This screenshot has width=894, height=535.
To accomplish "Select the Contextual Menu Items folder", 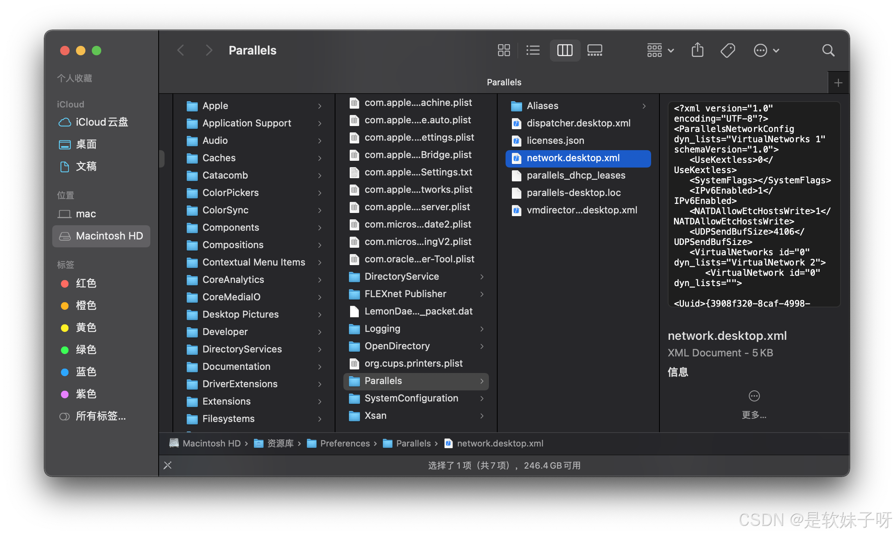I will tap(254, 262).
